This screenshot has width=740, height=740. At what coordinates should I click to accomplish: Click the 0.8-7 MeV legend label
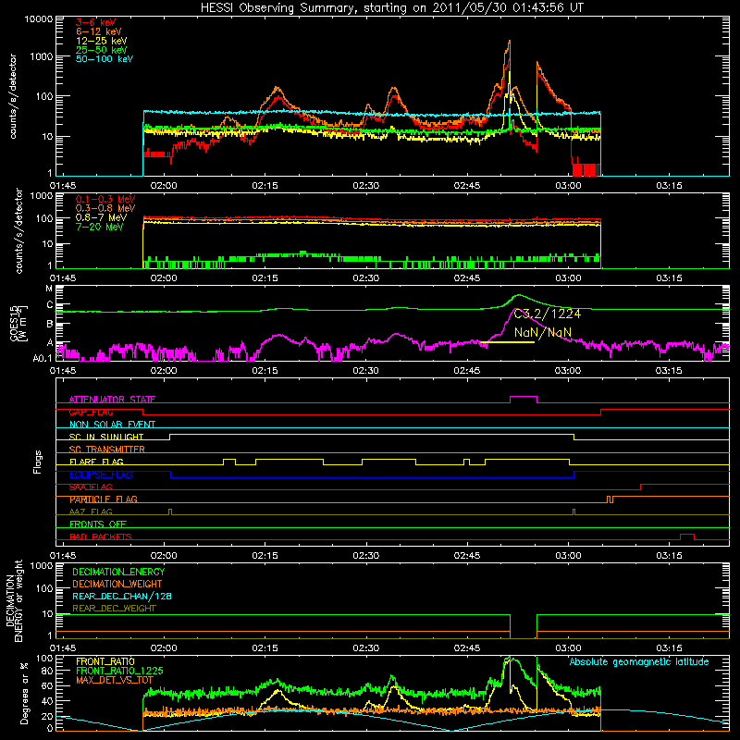pos(101,217)
